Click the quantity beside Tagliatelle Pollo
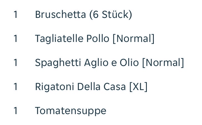Viewport: 202px width, 125px height. click(x=15, y=39)
